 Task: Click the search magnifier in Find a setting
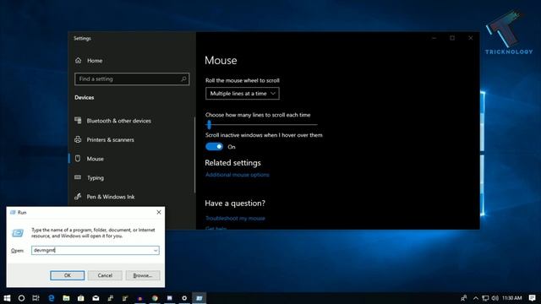183,79
